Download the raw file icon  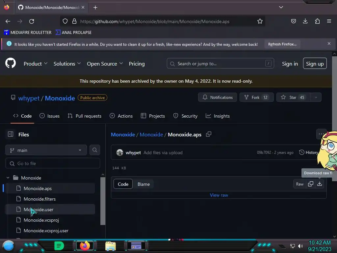coord(320,184)
